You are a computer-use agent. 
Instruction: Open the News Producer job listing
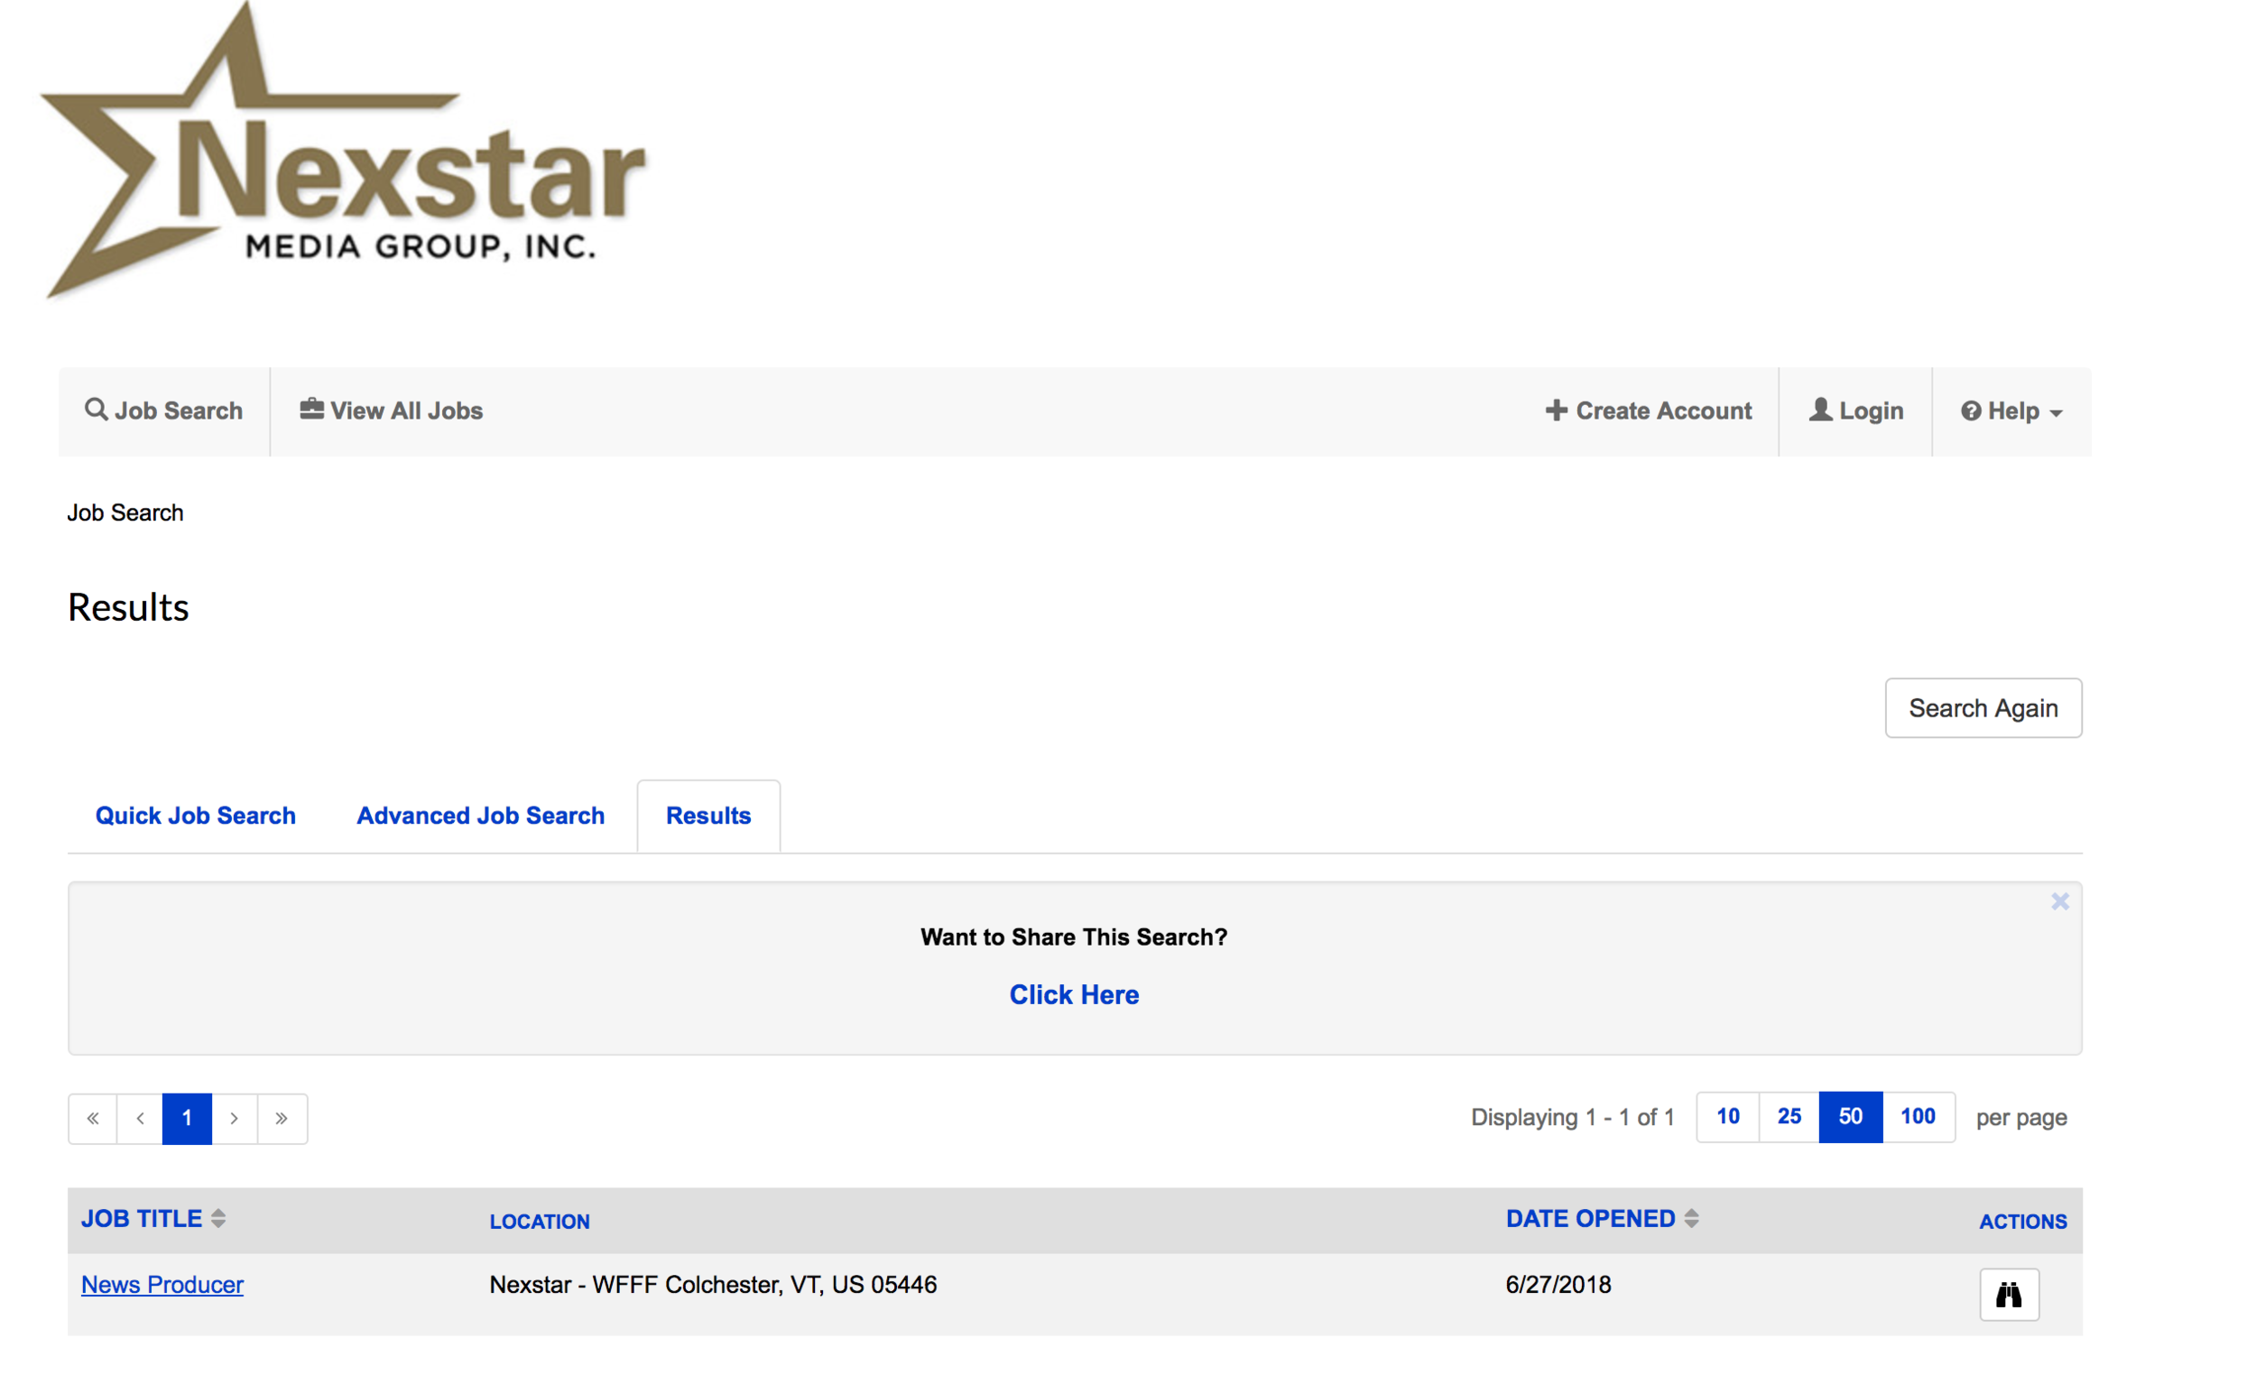pyautogui.click(x=162, y=1285)
